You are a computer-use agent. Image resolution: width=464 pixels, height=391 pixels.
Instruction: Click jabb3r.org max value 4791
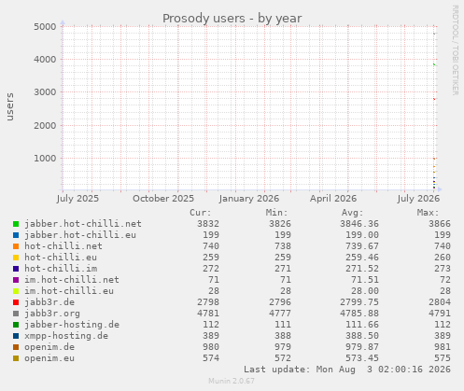[440, 314]
